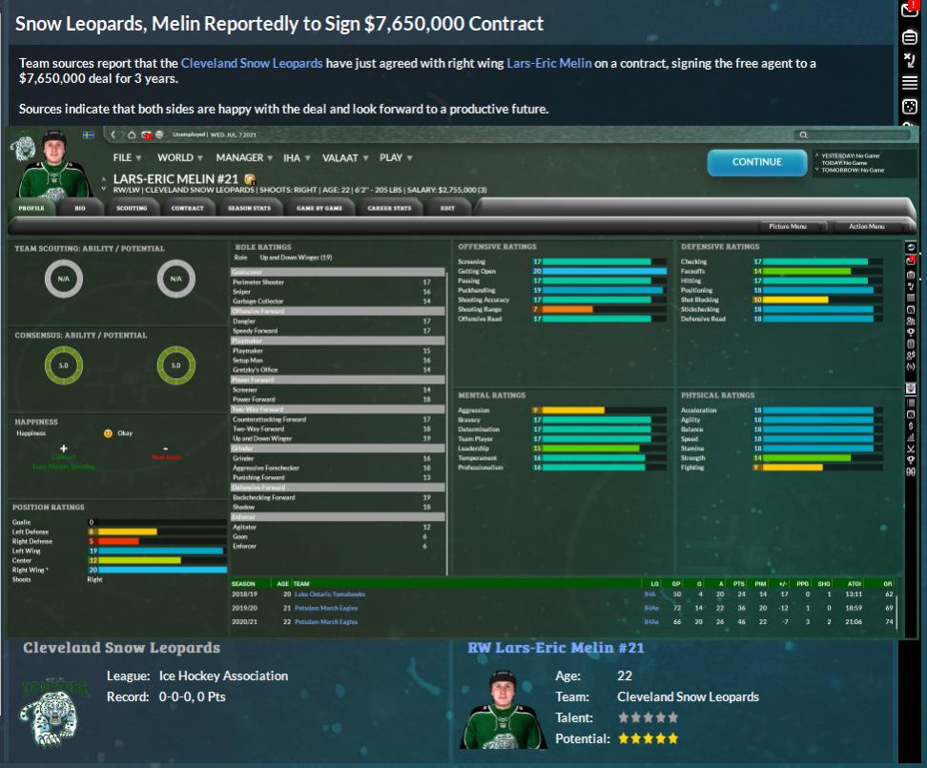Click the SEASON column header in stats table
Image resolution: width=927 pixels, height=768 pixels.
click(243, 584)
